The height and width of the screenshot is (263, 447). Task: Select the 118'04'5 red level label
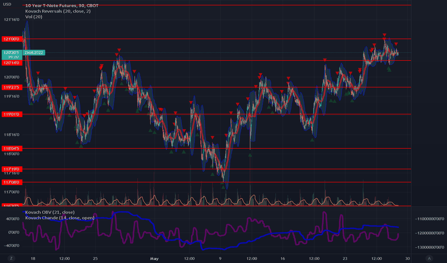(12, 148)
